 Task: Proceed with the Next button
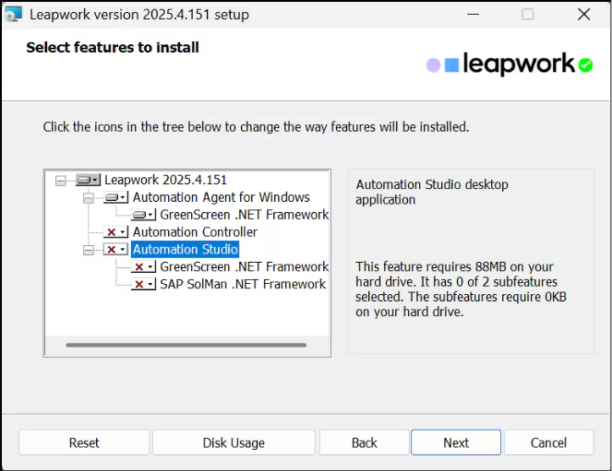(456, 442)
